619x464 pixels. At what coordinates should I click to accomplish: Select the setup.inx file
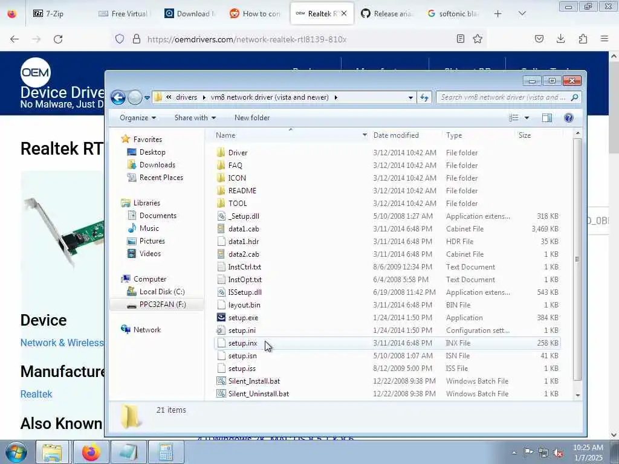(x=242, y=343)
